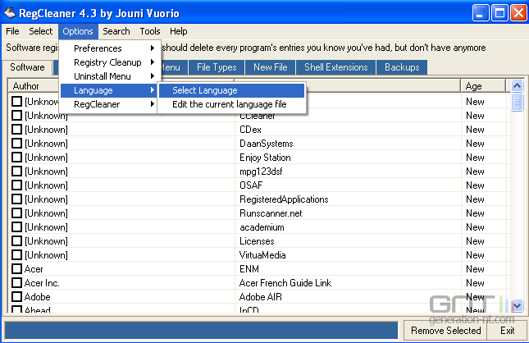Screen dimensions: 529x343
Task: Sort list by the Age column header
Action: 483,85
